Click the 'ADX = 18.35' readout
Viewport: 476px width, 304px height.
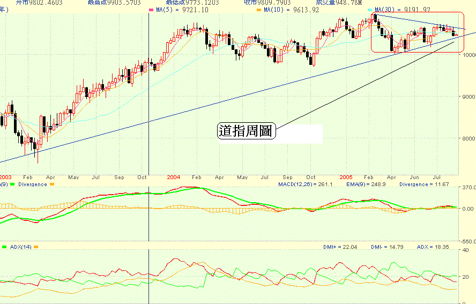pyautogui.click(x=433, y=247)
